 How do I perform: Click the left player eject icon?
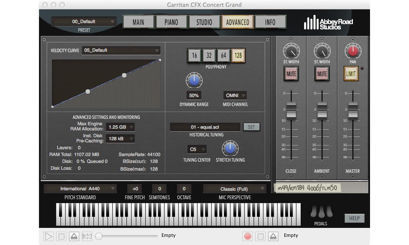point(74,236)
